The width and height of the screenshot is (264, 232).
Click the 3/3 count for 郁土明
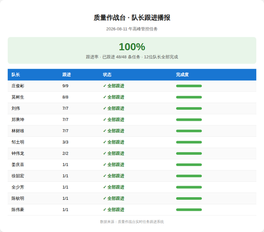[65, 142]
